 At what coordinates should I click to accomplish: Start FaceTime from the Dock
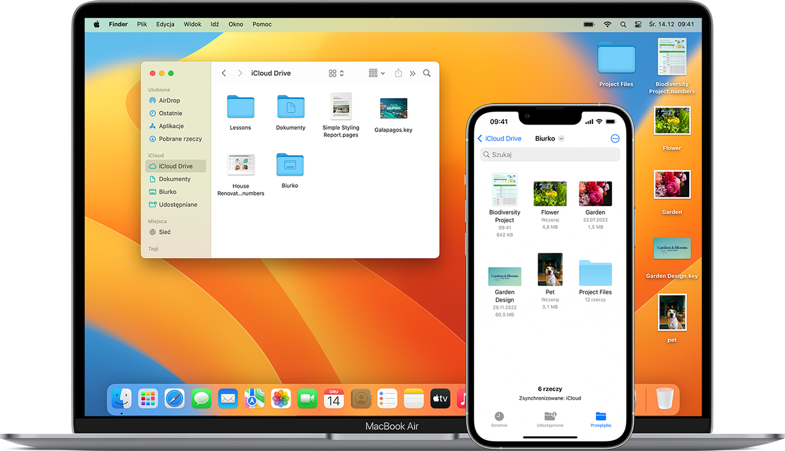(x=307, y=399)
